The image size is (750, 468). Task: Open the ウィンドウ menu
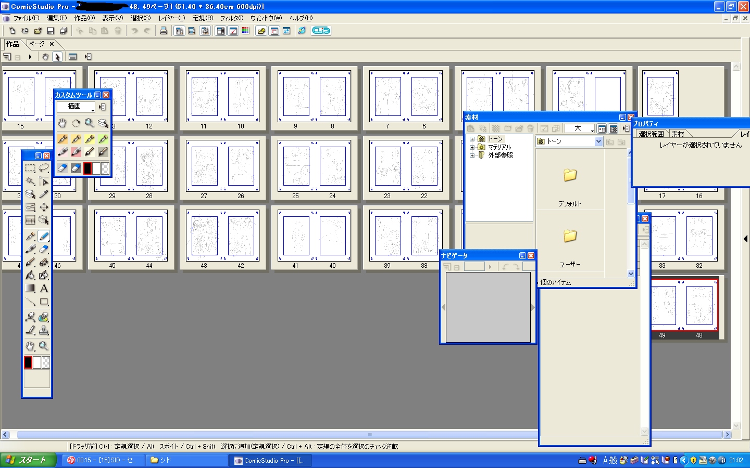point(266,18)
